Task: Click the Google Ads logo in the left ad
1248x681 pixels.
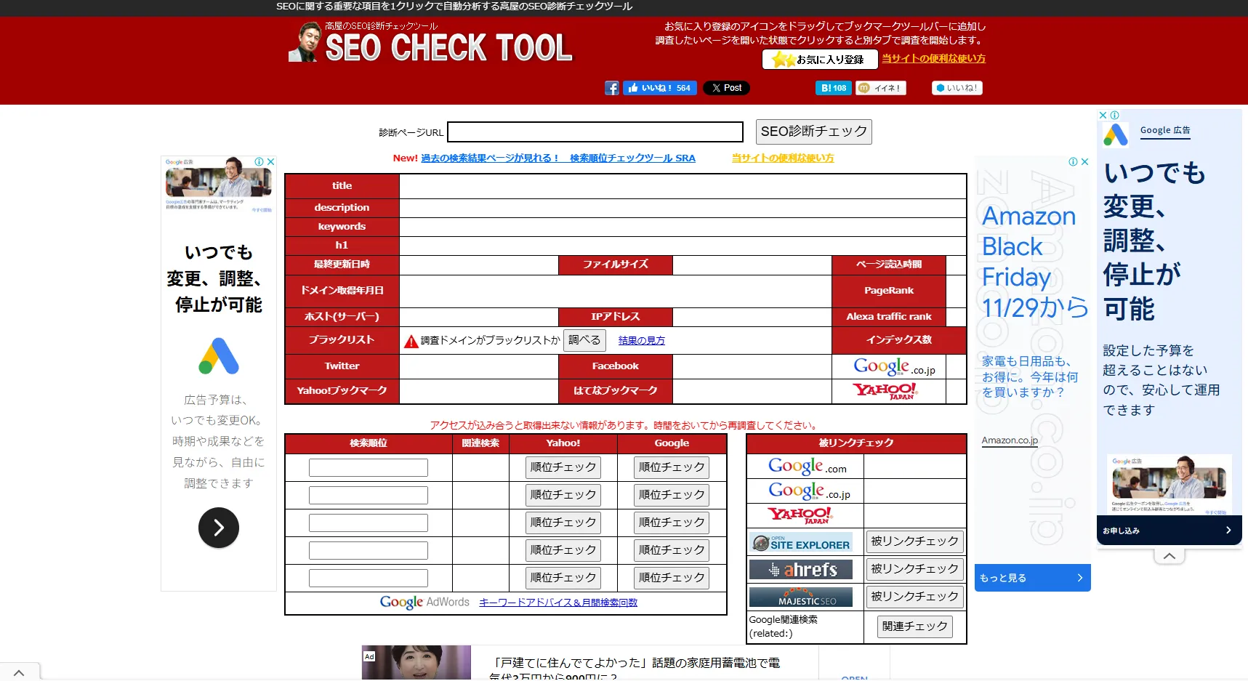Action: 219,356
